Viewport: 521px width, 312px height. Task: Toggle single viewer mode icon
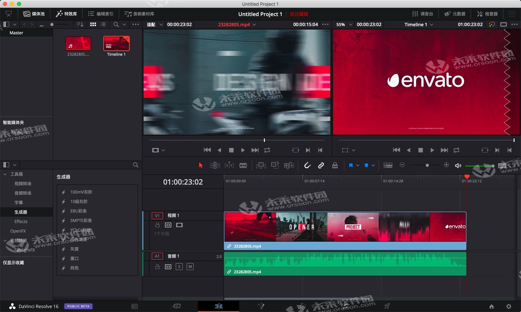503,25
